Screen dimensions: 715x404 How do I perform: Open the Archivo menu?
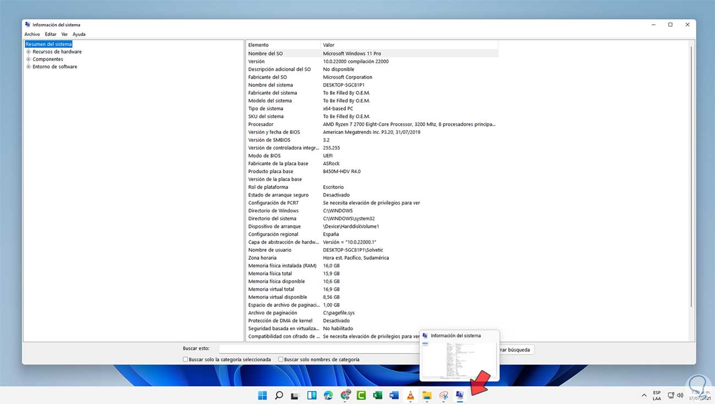pos(32,34)
